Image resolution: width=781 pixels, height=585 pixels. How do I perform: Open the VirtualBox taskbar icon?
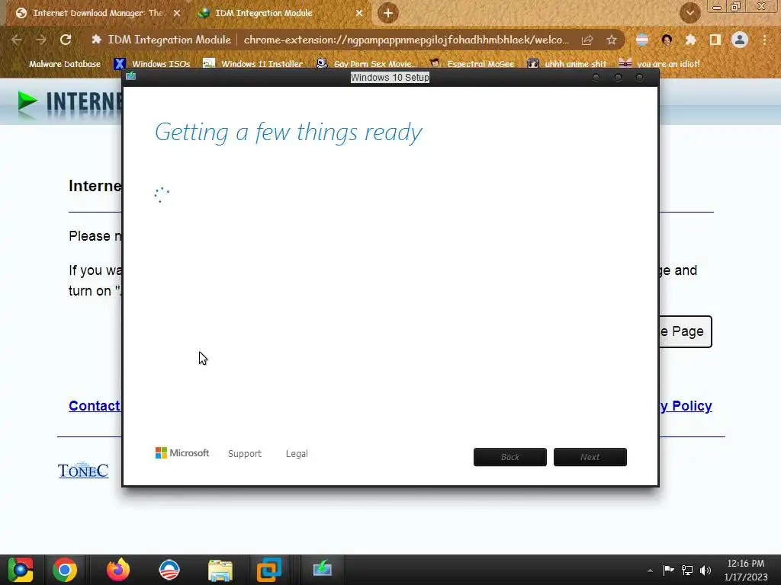pyautogui.click(x=269, y=570)
